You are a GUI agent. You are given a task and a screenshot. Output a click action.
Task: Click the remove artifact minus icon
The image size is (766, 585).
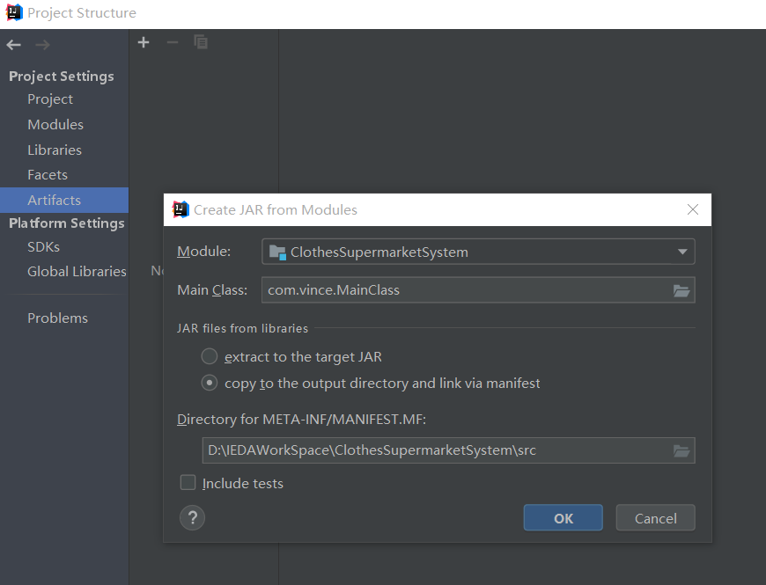point(172,42)
